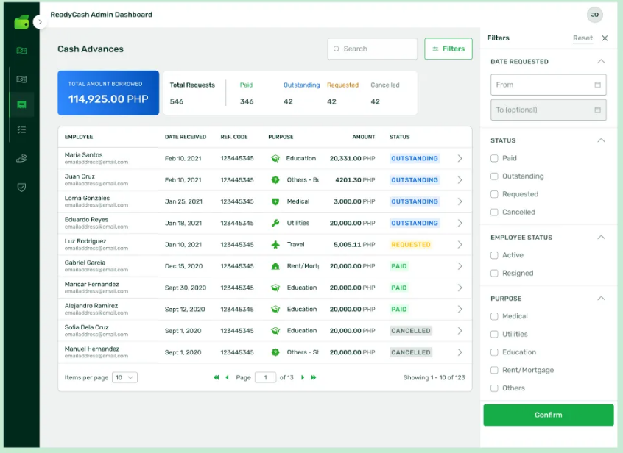
Task: Click the page number input box
Action: 265,377
